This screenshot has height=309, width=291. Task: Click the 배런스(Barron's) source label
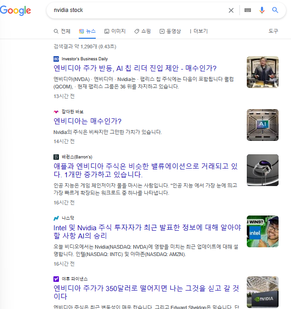point(77,157)
